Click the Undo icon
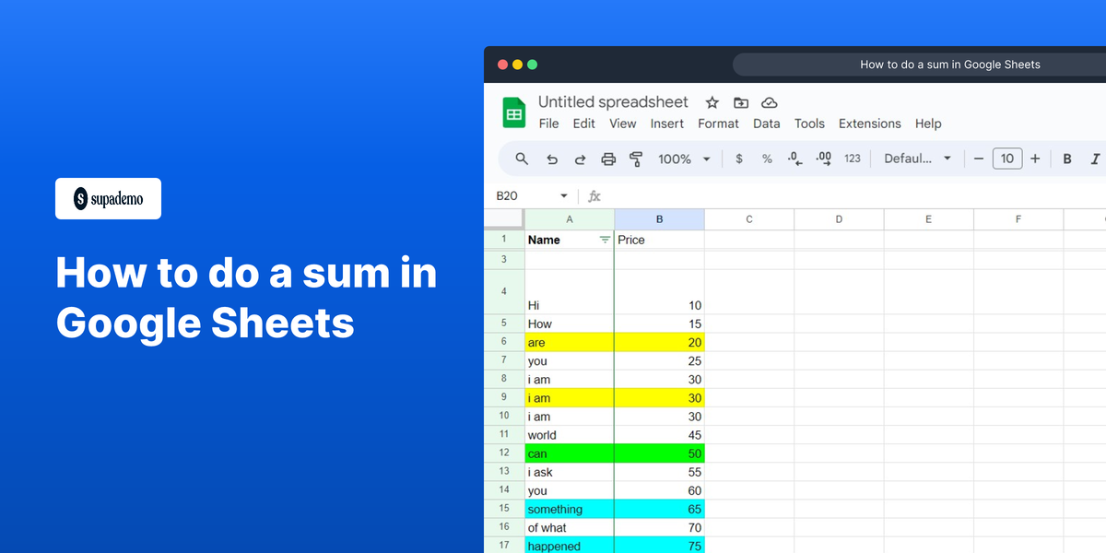The height and width of the screenshot is (553, 1106). coord(552,158)
